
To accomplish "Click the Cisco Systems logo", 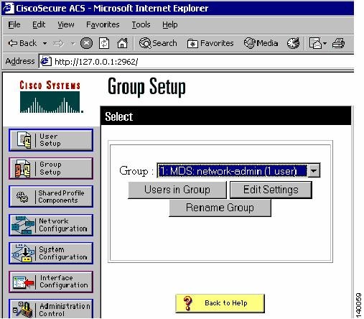I will click(51, 96).
